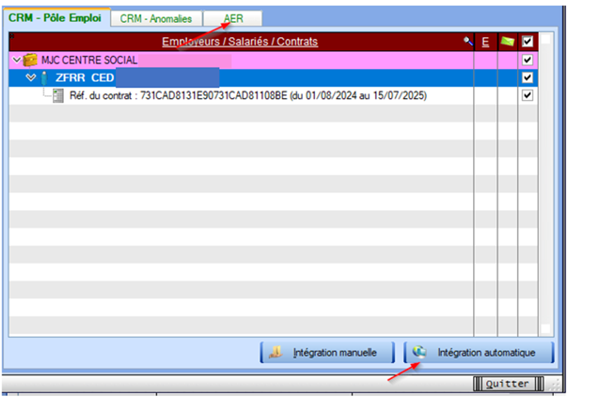The width and height of the screenshot is (592, 406).
Task: Click the Employeurs / Salariés / Contrats header
Action: [240, 41]
